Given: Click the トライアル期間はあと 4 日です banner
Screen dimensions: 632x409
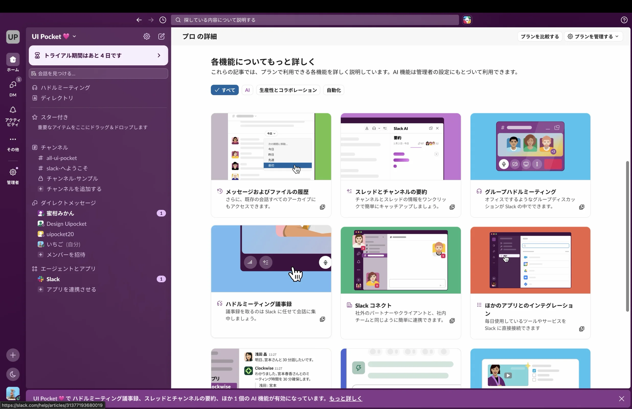Looking at the screenshot, I should click(x=98, y=55).
